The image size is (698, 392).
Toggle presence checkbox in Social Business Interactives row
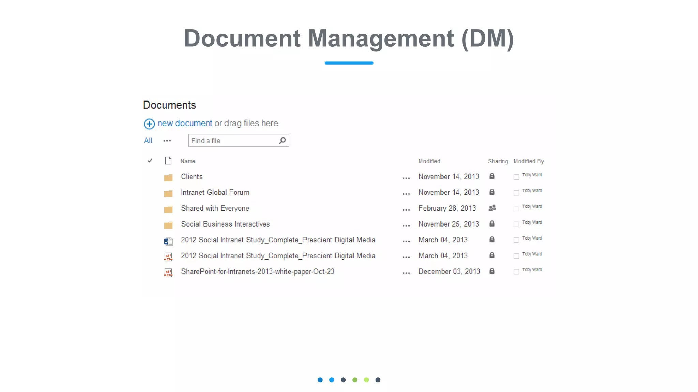(516, 224)
